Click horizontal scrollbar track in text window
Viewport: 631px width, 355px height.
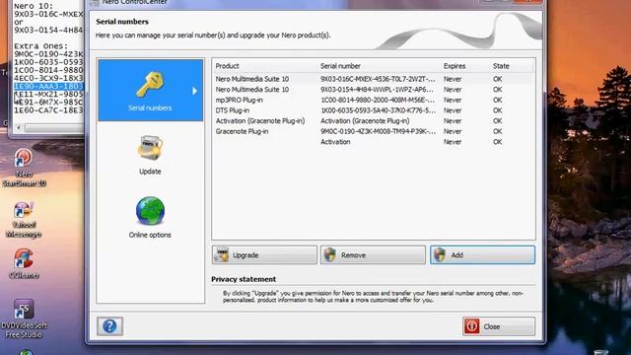click(53, 127)
